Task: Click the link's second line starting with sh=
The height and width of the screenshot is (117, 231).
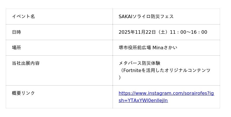Action: 143,101
